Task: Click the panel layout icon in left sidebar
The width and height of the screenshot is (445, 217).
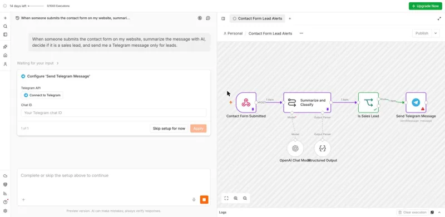Action: (5, 34)
